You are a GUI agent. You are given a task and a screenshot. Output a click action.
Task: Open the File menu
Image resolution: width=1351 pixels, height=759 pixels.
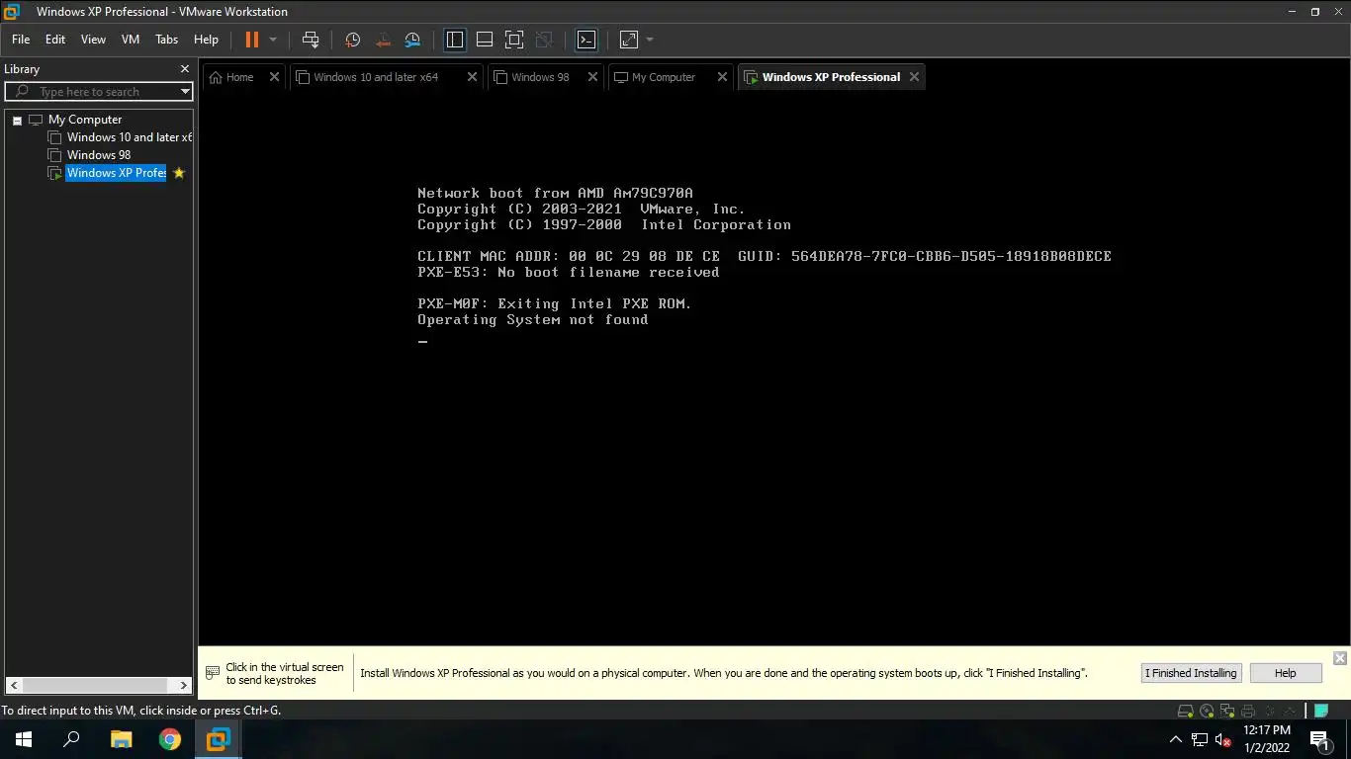(x=21, y=40)
